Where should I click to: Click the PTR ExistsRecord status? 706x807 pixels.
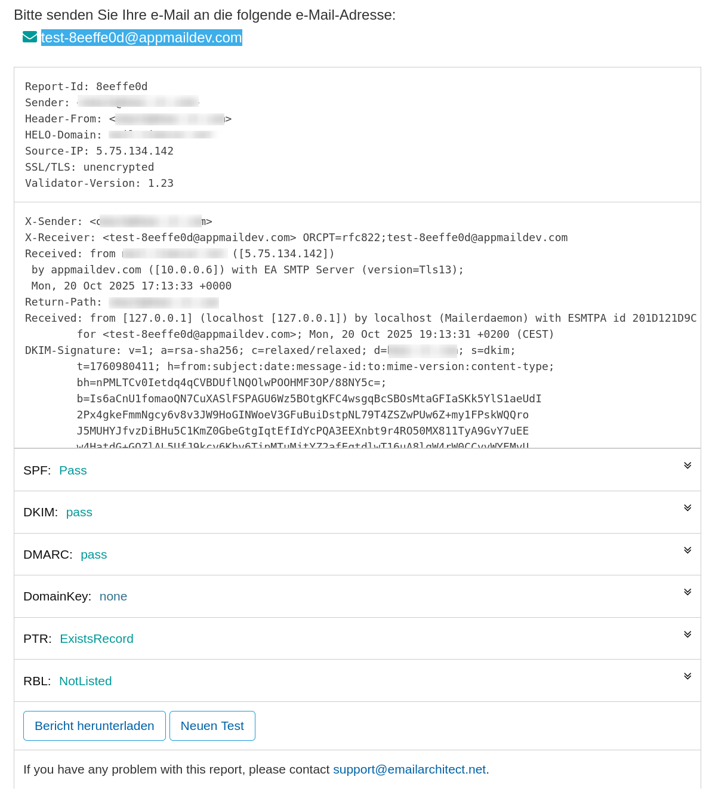coord(96,639)
